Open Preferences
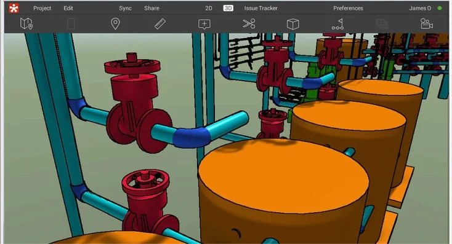The width and height of the screenshot is (452, 244). click(348, 9)
